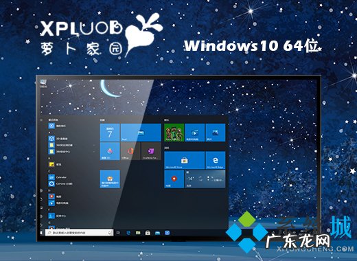Viewport: 357px width, 261px height.
Task: Launch the Paint 3D tile
Action: [110, 151]
